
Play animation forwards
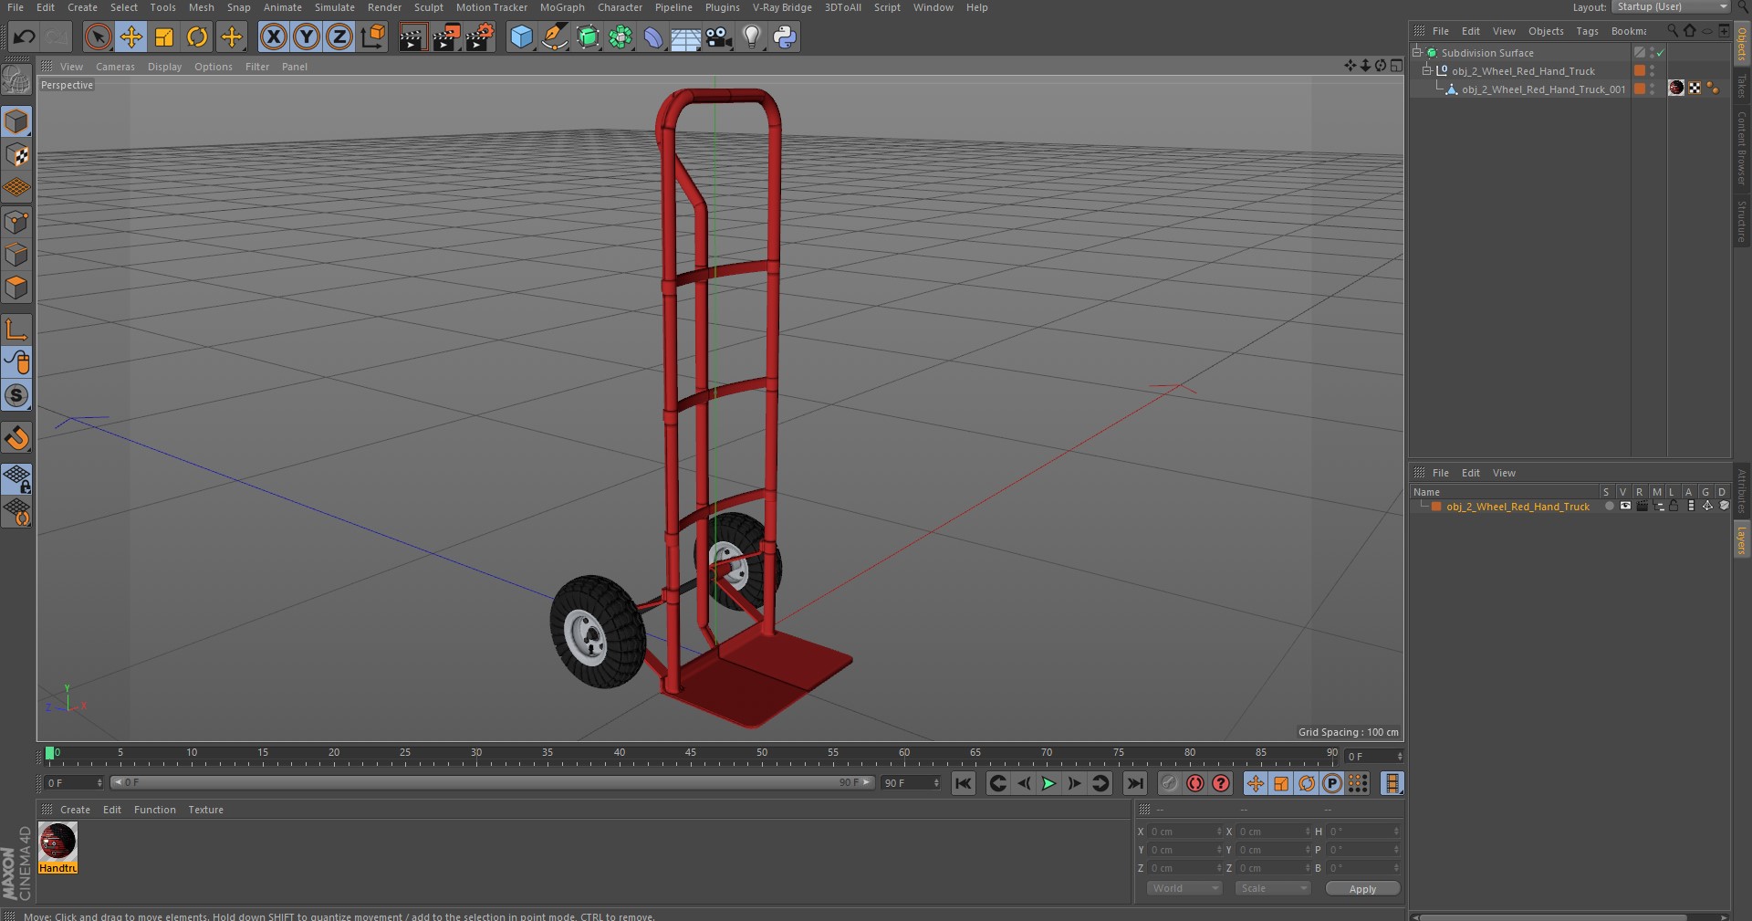coord(1048,783)
